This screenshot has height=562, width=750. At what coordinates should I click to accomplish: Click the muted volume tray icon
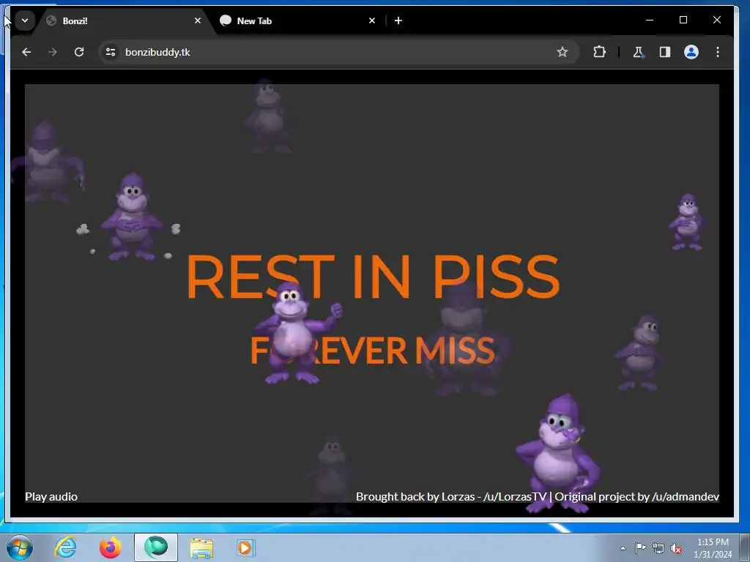tap(676, 548)
